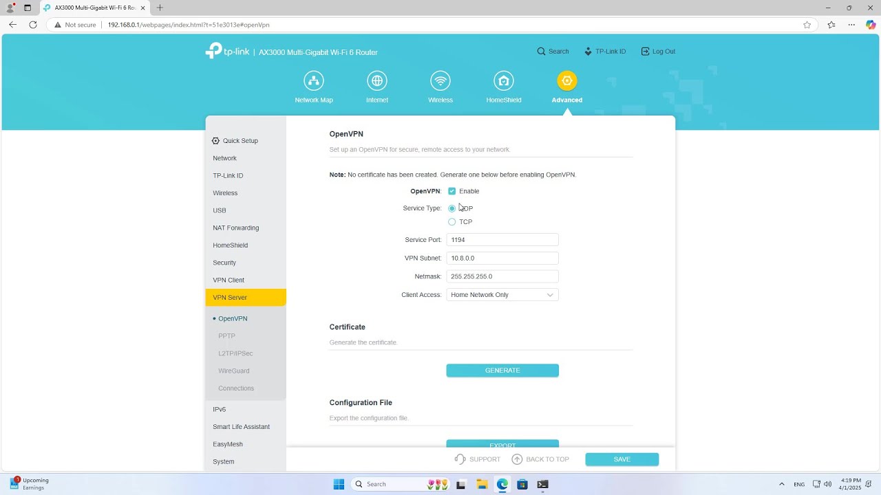Click the Netmask input field
The height and width of the screenshot is (495, 881).
502,276
